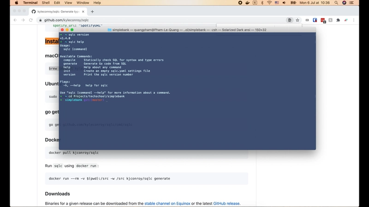This screenshot has height=207, width=369.
Task: Open the 'GitHub release' link
Action: pos(226,203)
